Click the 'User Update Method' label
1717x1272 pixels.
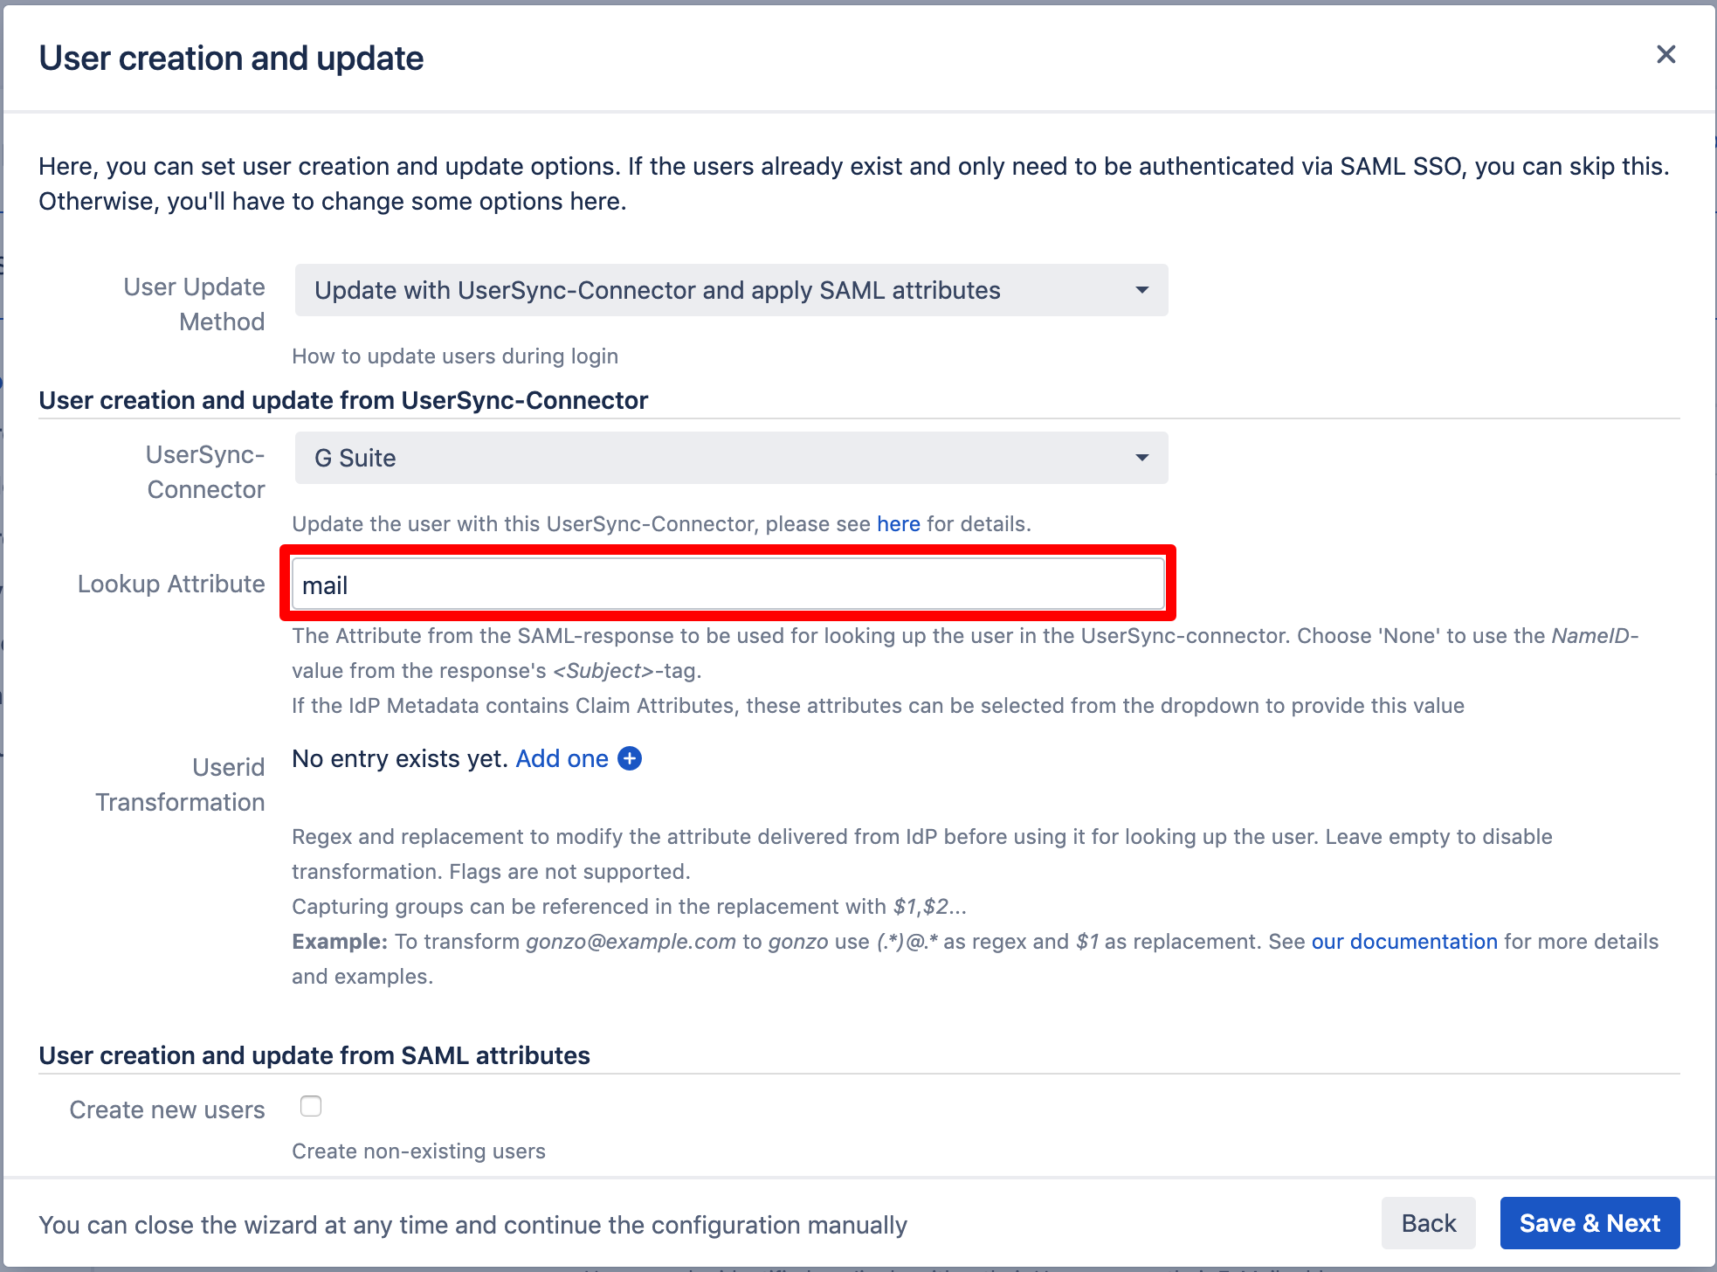coord(195,304)
